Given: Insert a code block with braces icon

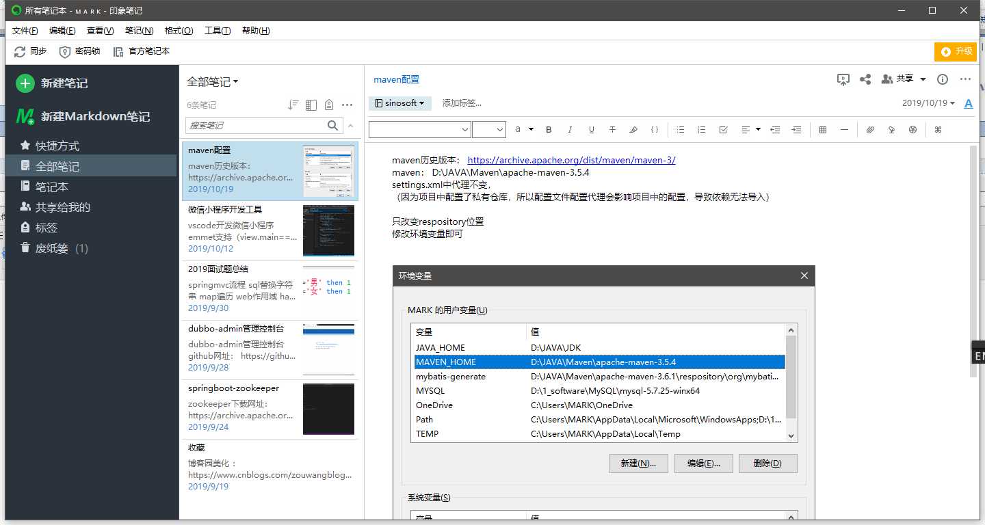Looking at the screenshot, I should pyautogui.click(x=655, y=130).
